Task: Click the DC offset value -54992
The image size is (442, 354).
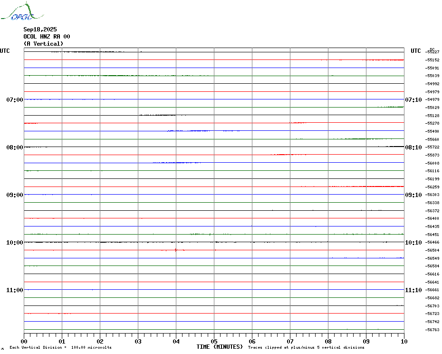Action: coord(432,84)
